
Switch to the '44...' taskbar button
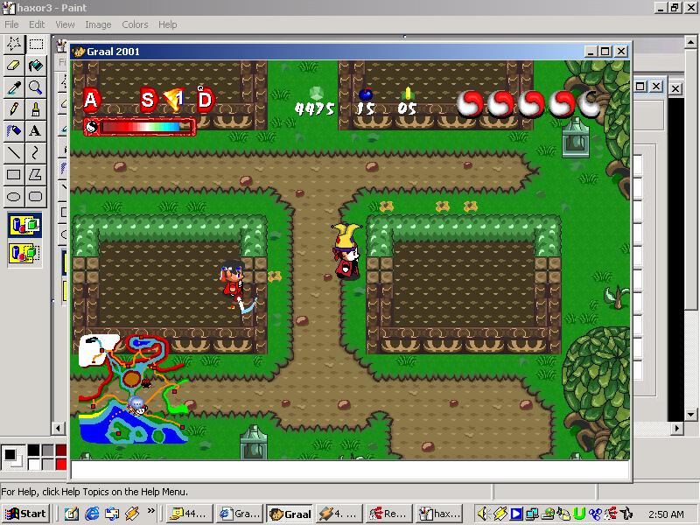190,514
